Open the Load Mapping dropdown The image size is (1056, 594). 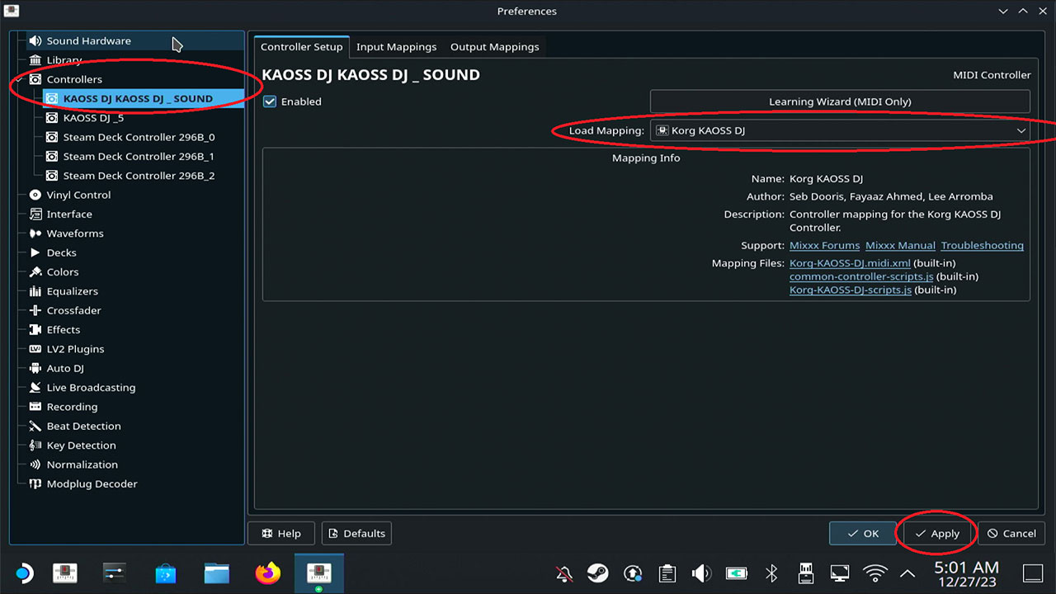840,130
